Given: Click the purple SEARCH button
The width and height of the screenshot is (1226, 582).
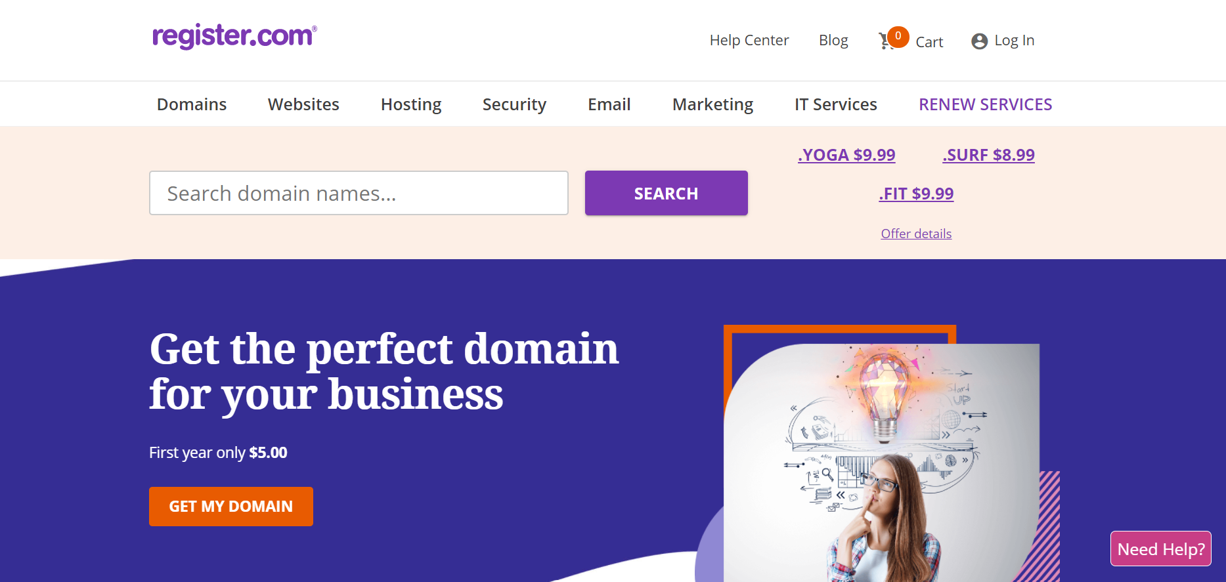Looking at the screenshot, I should (666, 193).
